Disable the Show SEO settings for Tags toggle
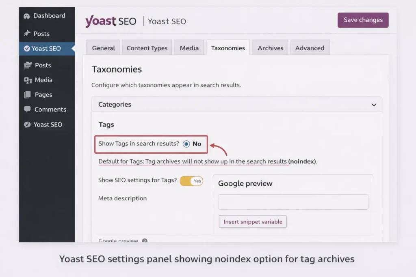 [x=191, y=181]
